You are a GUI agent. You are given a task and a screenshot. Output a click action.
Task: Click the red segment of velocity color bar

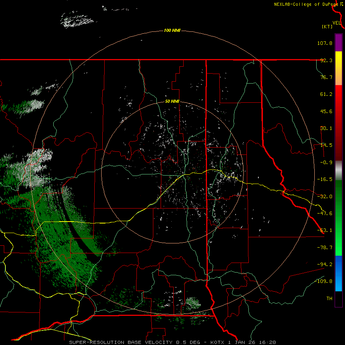click(x=338, y=123)
